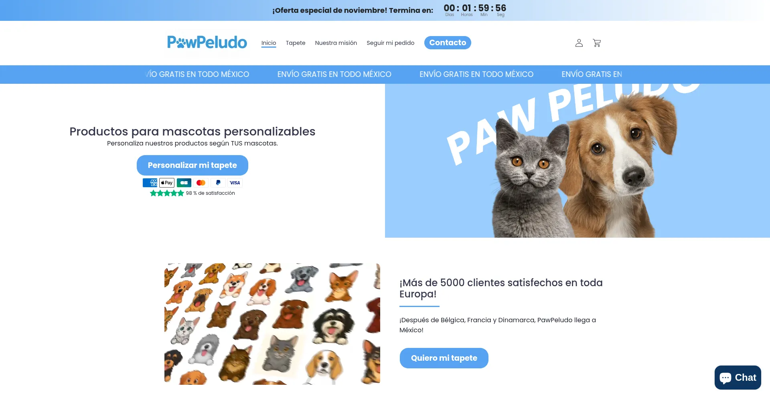Click the November offer countdown timer
The image size is (770, 398).
coord(475,10)
